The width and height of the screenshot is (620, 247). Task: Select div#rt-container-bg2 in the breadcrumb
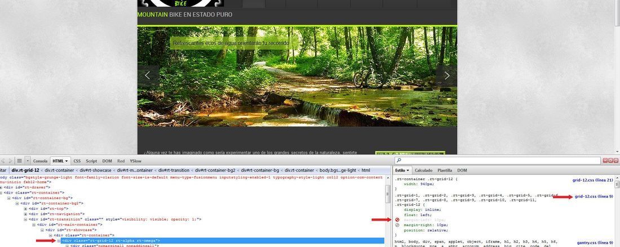pos(215,170)
